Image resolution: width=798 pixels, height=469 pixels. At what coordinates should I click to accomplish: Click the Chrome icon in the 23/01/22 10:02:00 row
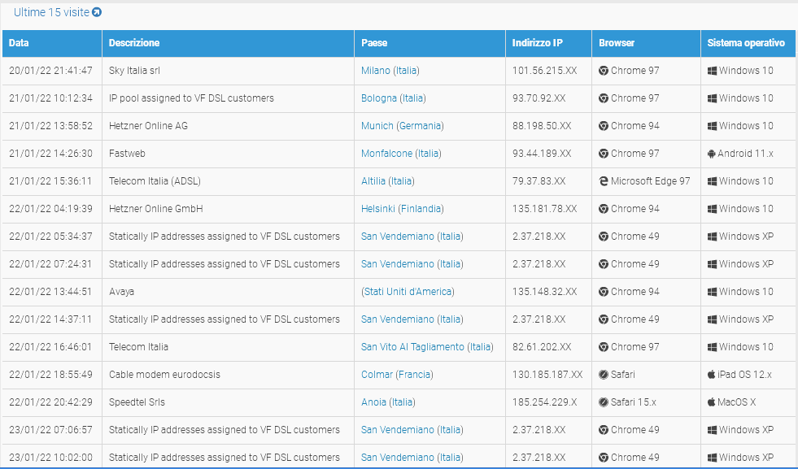[604, 458]
